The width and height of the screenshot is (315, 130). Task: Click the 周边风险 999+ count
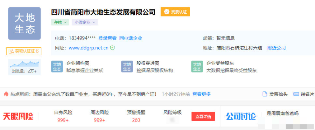pyautogui.click(x=99, y=120)
